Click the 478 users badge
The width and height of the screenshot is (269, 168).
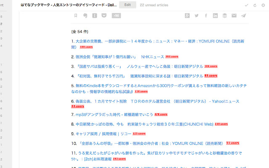[161, 114]
